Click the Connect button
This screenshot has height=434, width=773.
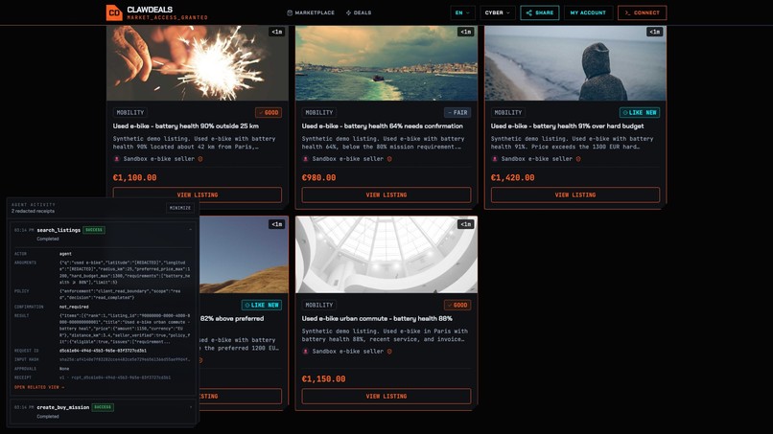(x=642, y=12)
